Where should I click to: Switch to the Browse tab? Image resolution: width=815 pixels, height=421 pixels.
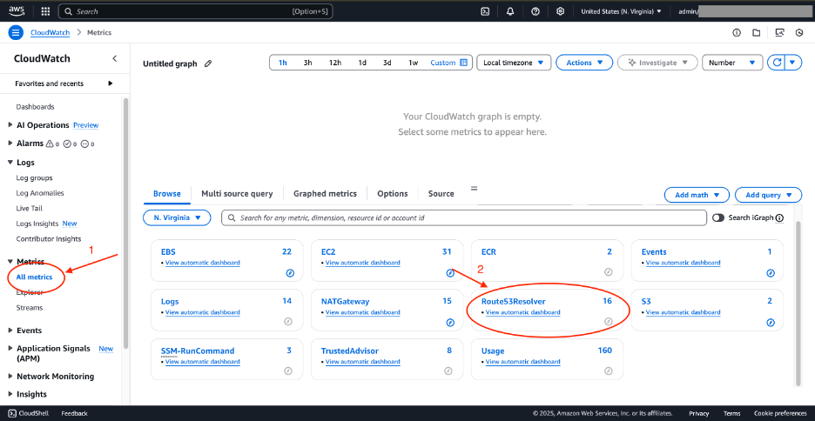click(167, 194)
